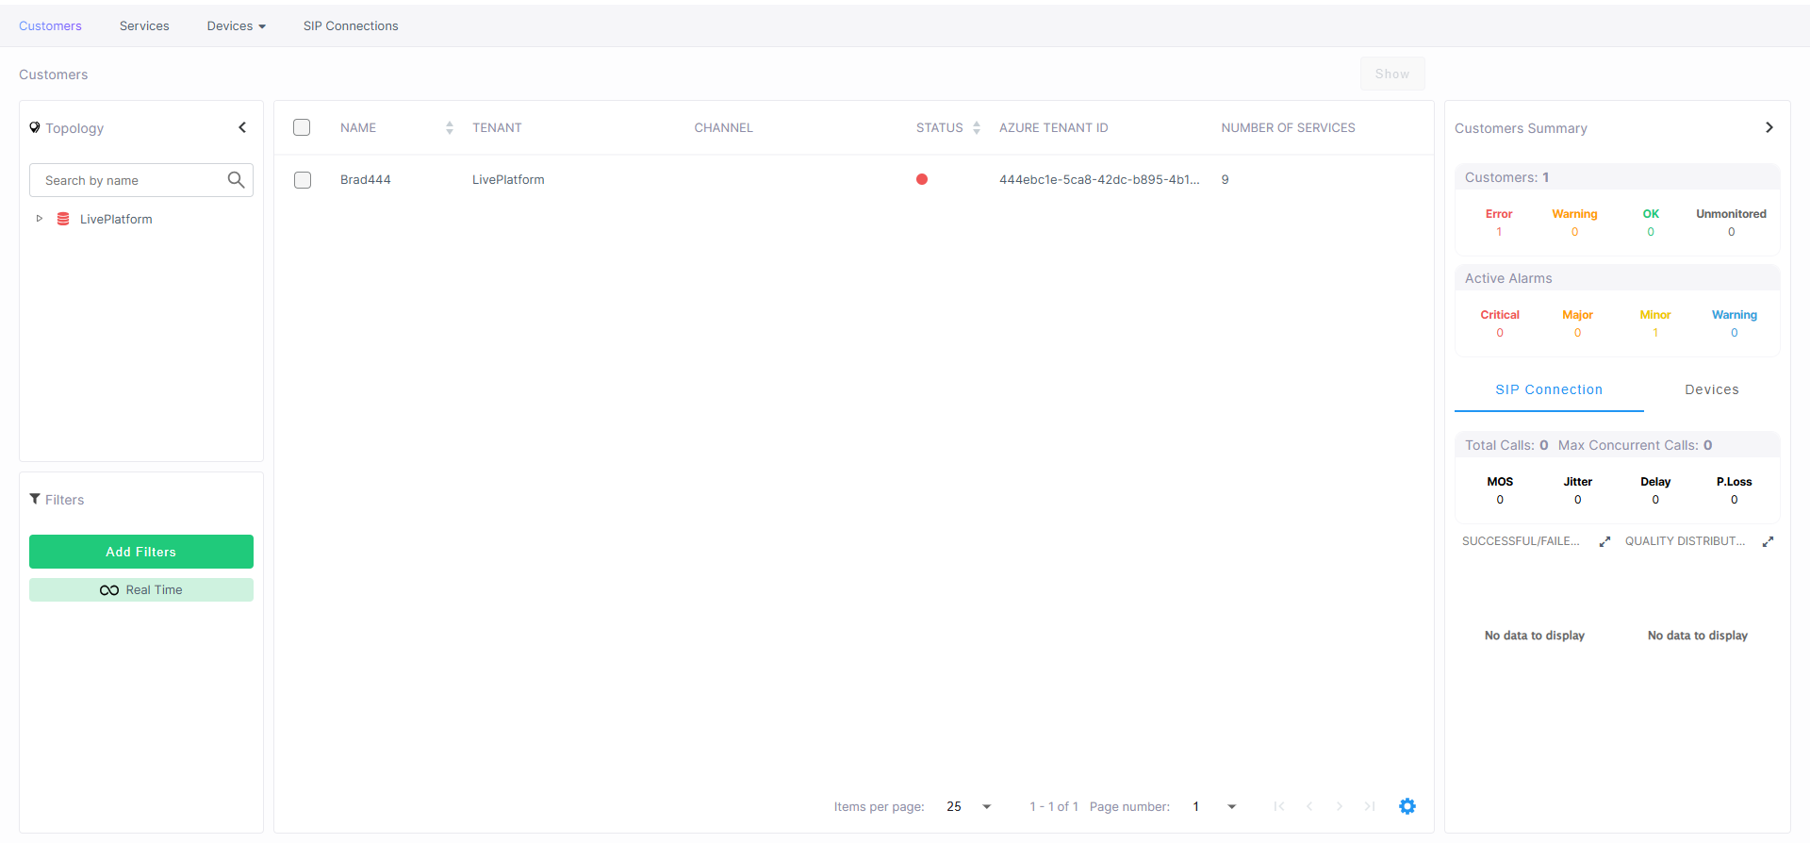
Task: Toggle the Real Time filter
Action: tap(141, 590)
